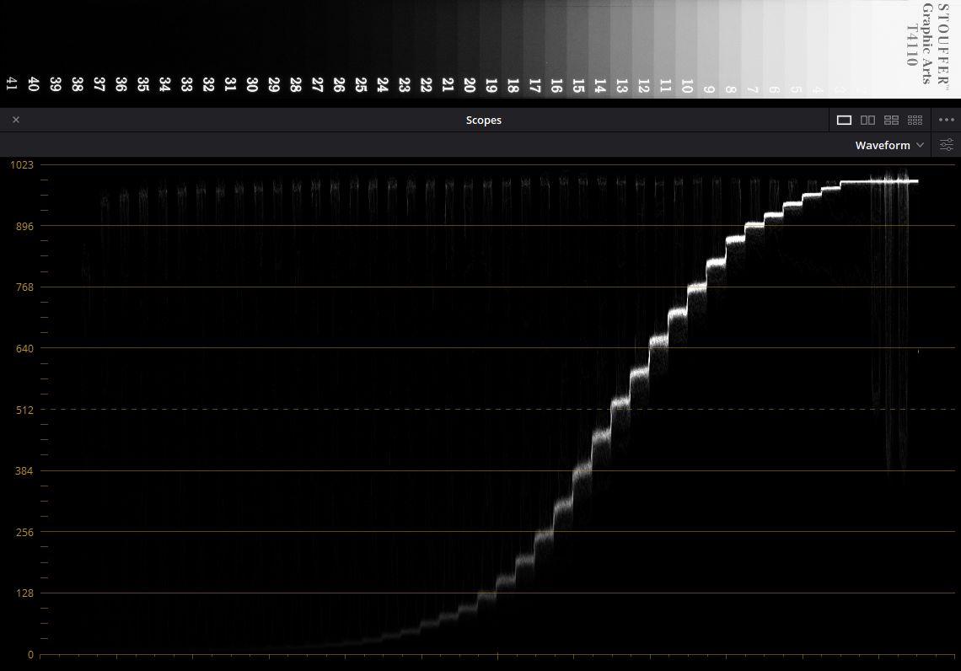Click the 384 scale label

pyautogui.click(x=24, y=470)
